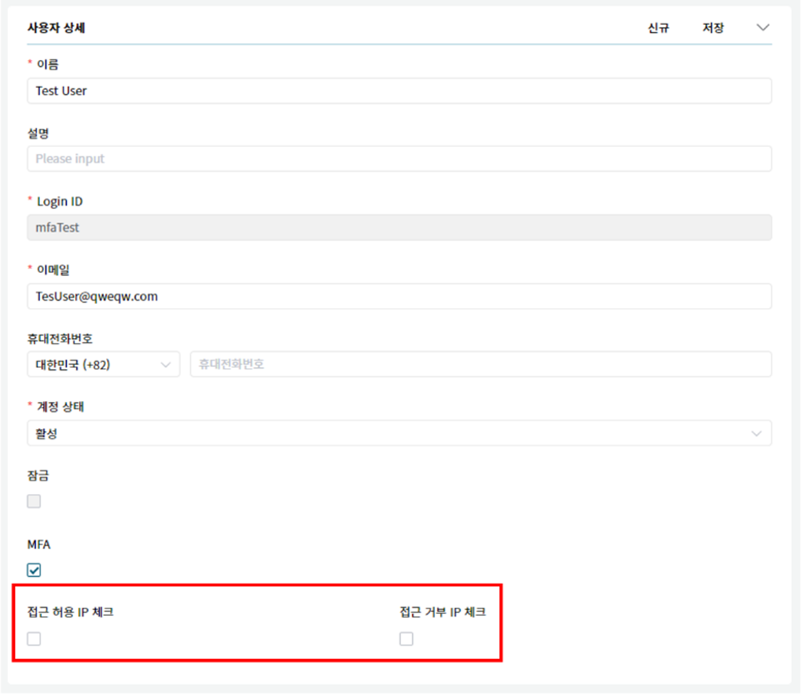Click the disabled Login ID field mfaTest

pos(399,228)
